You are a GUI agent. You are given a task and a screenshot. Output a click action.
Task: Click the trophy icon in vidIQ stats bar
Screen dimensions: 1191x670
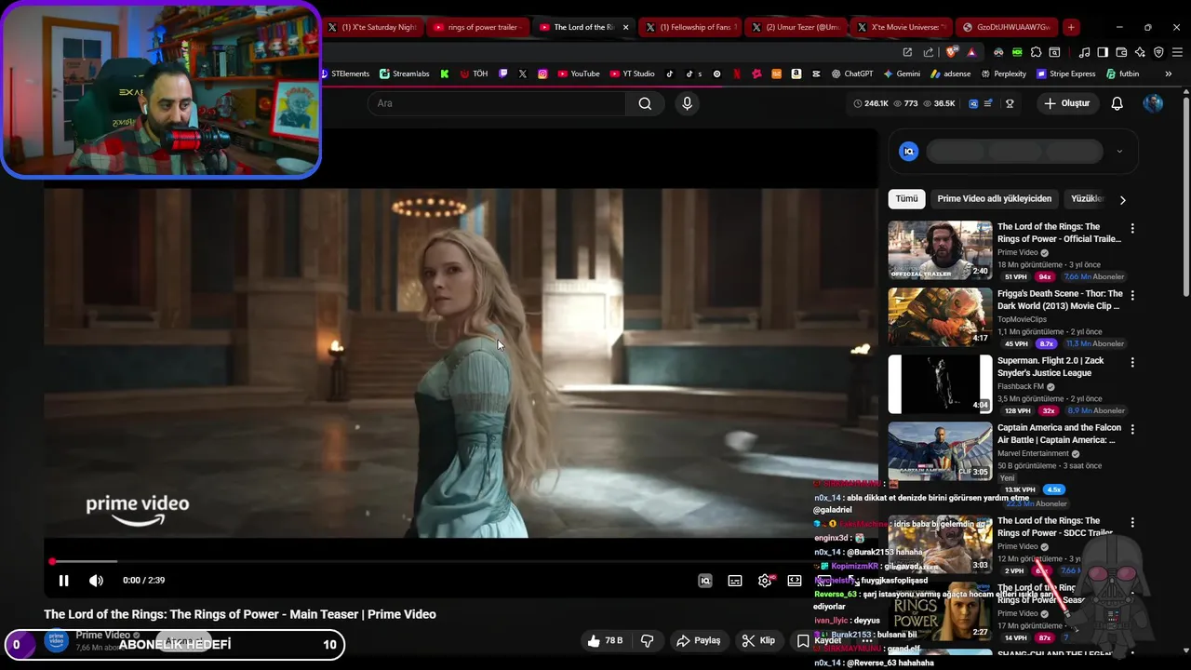click(x=1010, y=103)
